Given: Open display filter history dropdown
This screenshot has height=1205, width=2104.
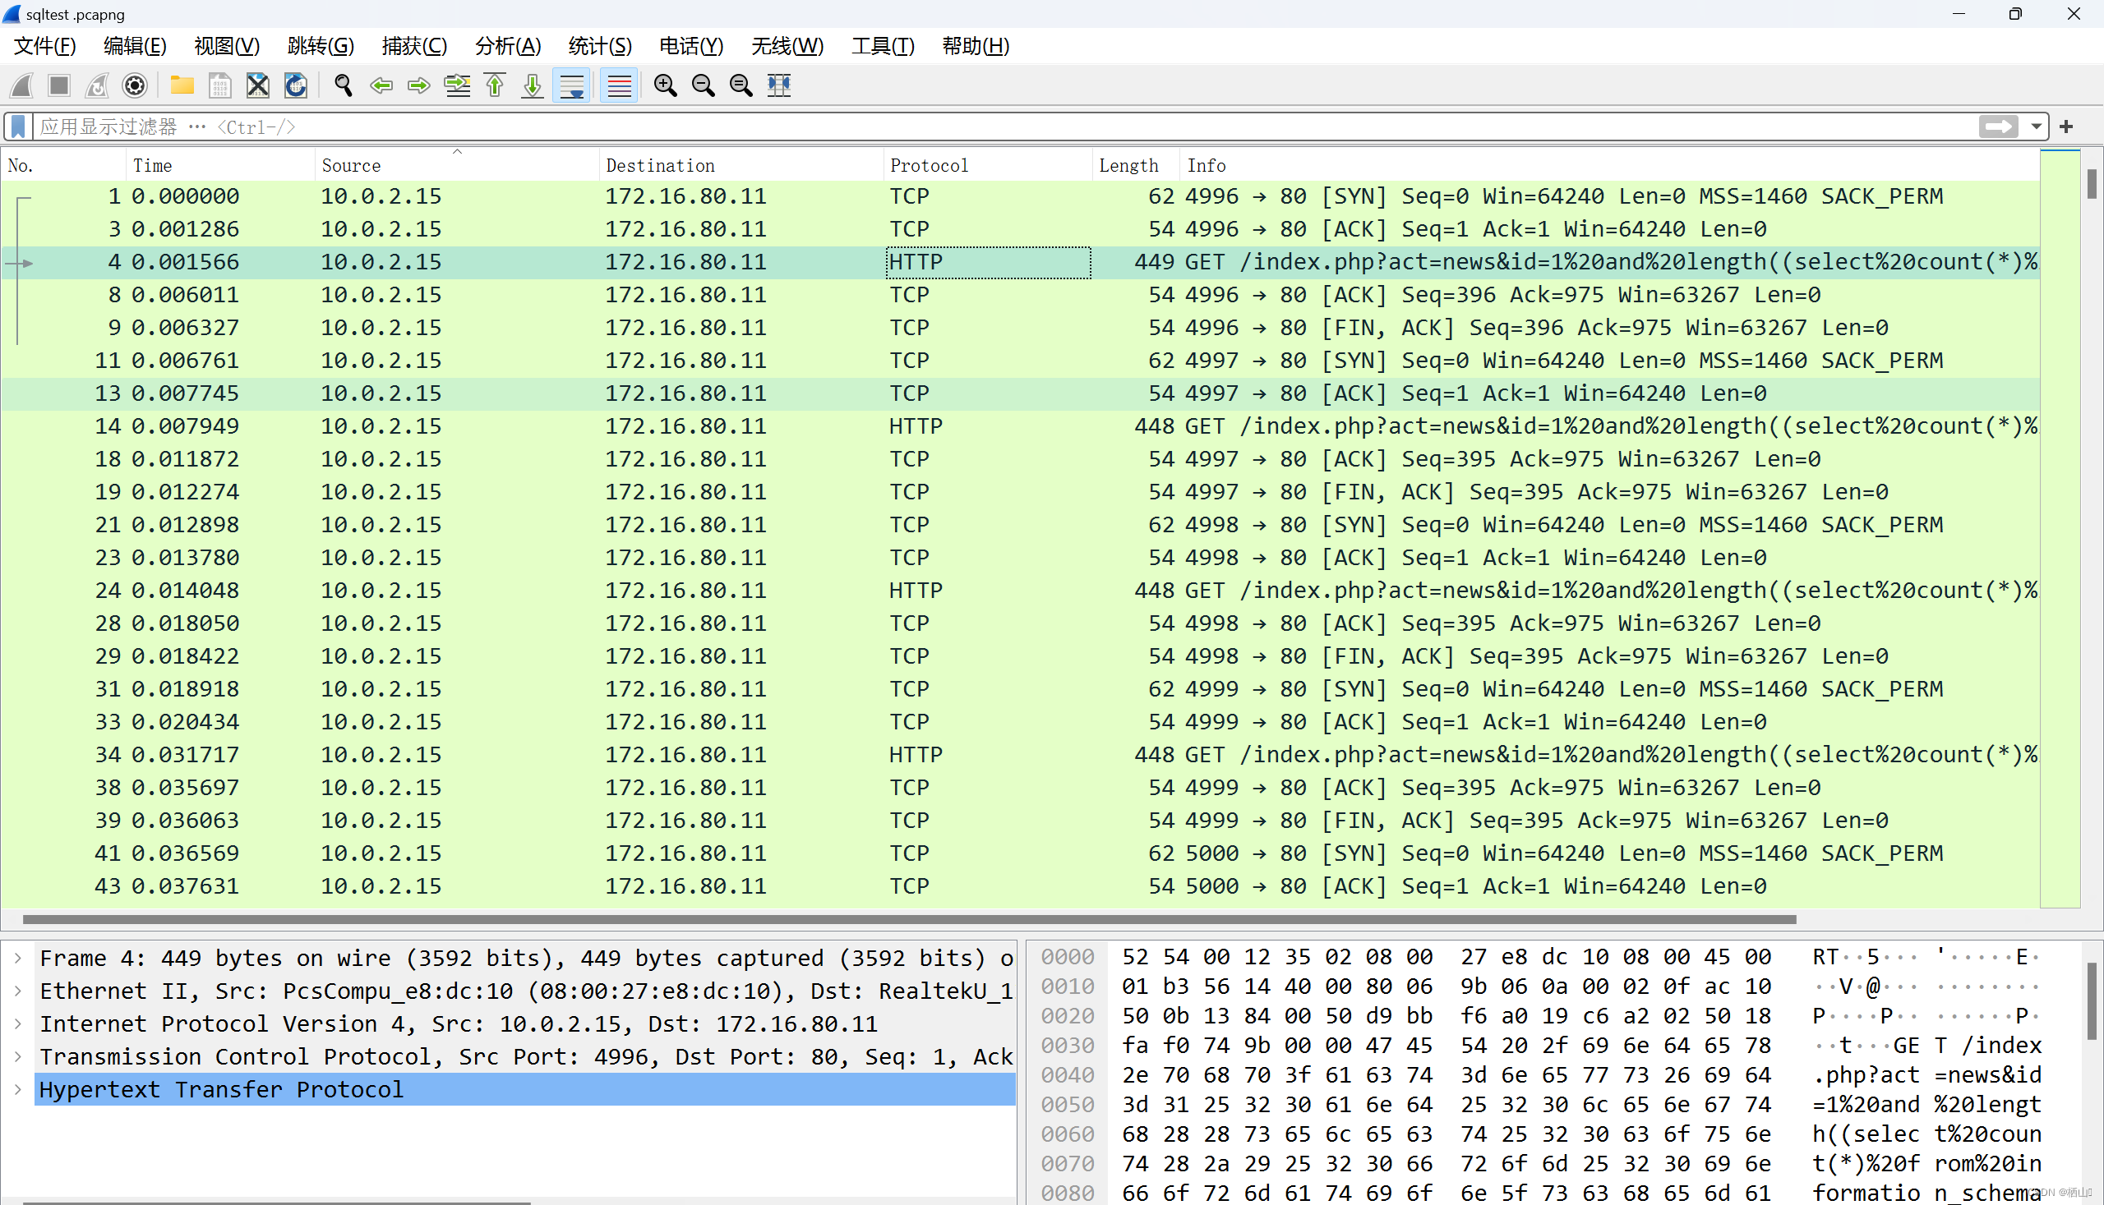Looking at the screenshot, I should [x=2036, y=126].
